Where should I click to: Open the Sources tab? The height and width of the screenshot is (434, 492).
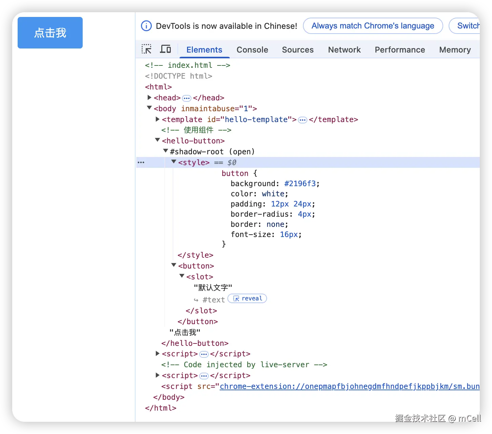click(298, 50)
